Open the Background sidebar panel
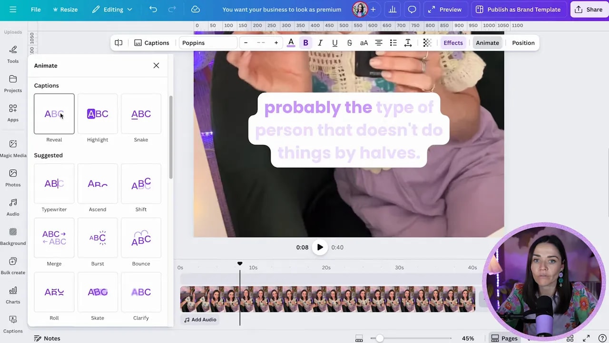 (x=13, y=237)
